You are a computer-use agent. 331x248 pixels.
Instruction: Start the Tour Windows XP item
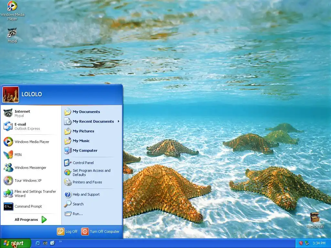tap(31, 181)
